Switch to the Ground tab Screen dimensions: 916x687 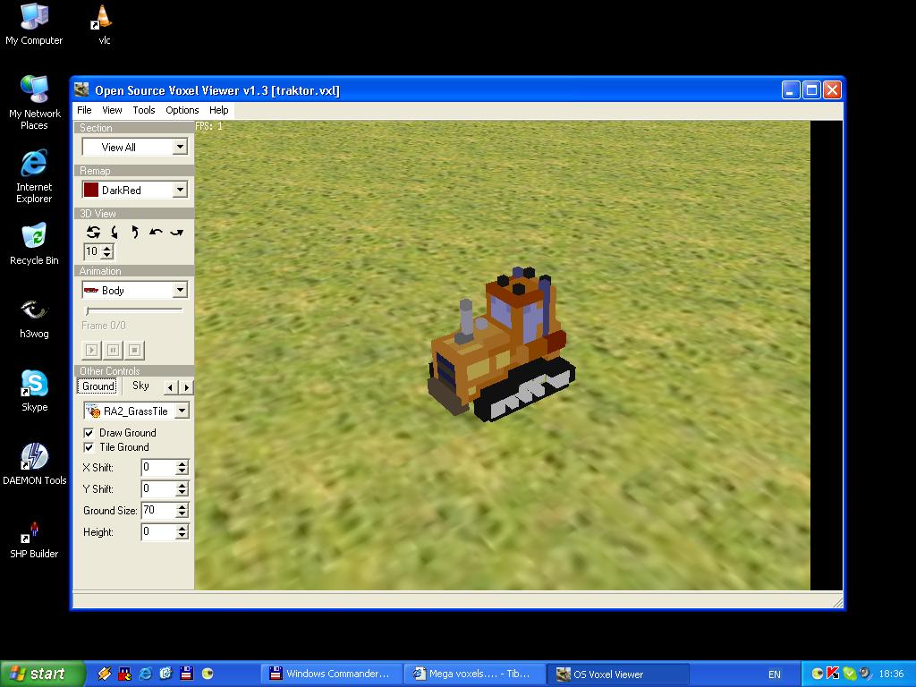tap(98, 386)
